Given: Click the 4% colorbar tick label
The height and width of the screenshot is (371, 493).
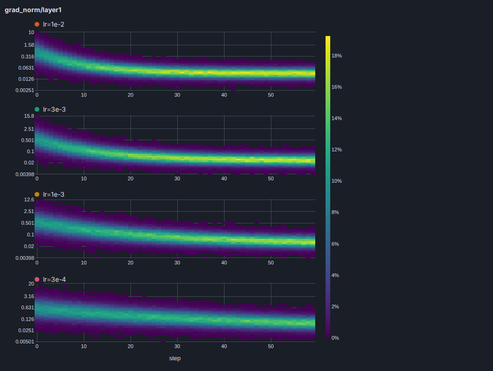Looking at the screenshot, I should [335, 275].
